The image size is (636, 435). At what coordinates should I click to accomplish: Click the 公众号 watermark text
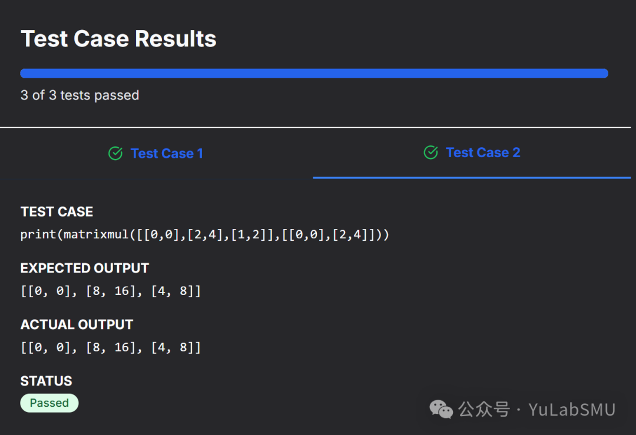point(484,409)
